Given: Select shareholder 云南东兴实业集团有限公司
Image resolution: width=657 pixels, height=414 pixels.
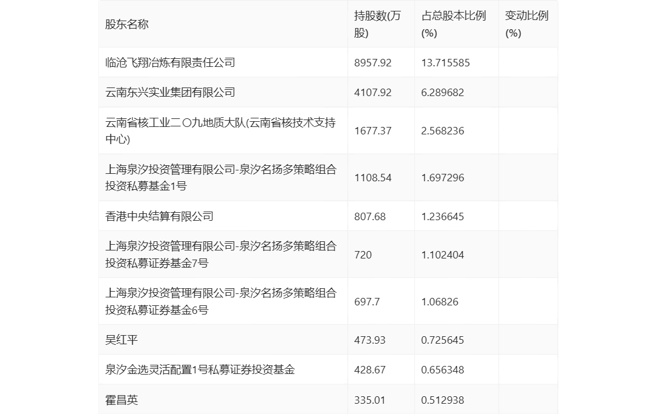Looking at the screenshot, I should 170,92.
